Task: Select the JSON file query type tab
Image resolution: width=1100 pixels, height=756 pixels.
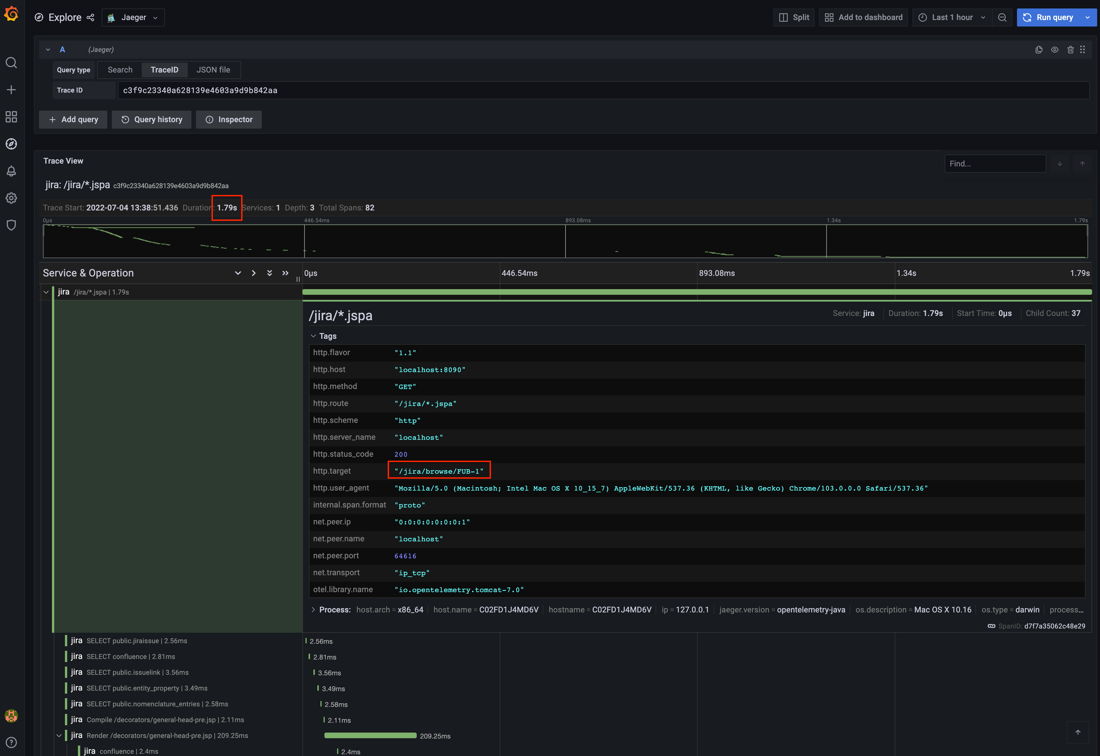Action: [x=213, y=70]
